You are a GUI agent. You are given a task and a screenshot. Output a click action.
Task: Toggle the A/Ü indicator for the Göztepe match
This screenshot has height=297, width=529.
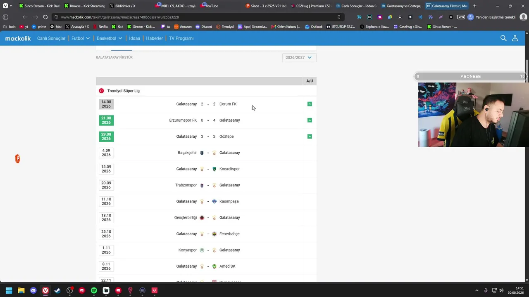tap(310, 137)
